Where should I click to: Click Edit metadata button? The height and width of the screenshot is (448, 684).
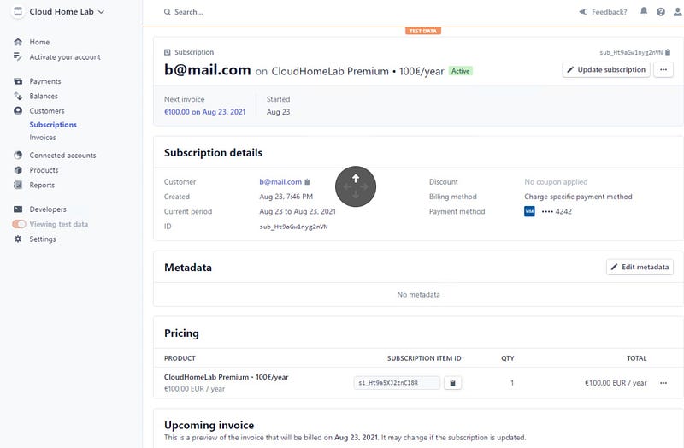pos(640,267)
